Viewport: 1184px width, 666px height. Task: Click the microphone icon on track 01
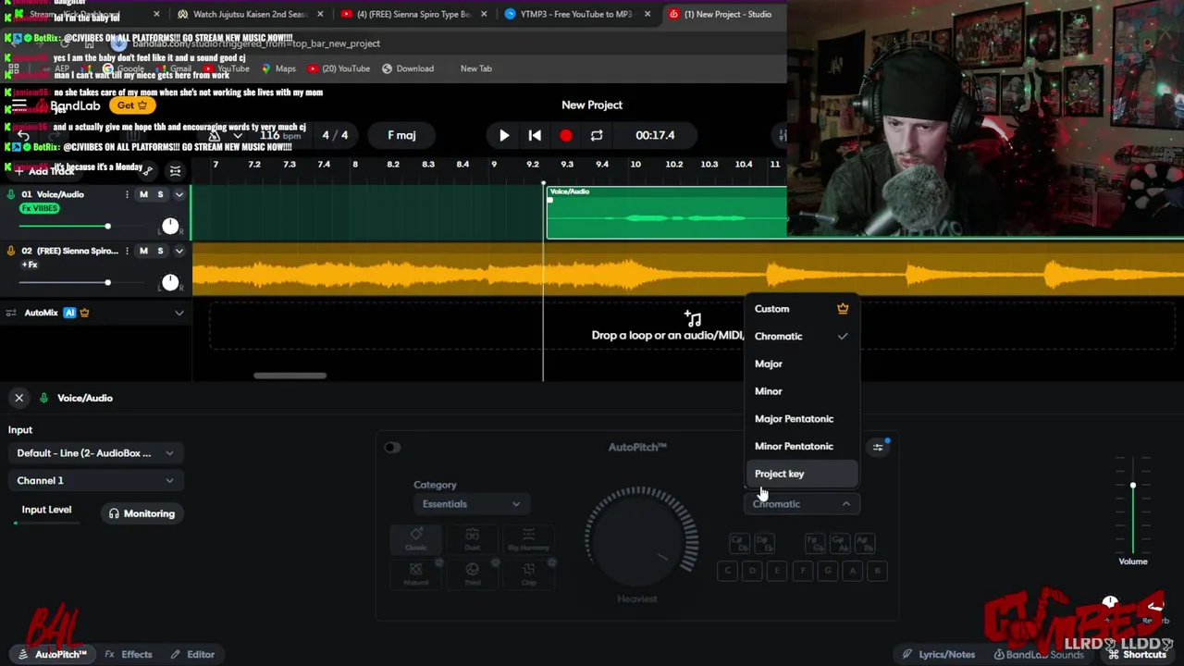click(x=11, y=194)
